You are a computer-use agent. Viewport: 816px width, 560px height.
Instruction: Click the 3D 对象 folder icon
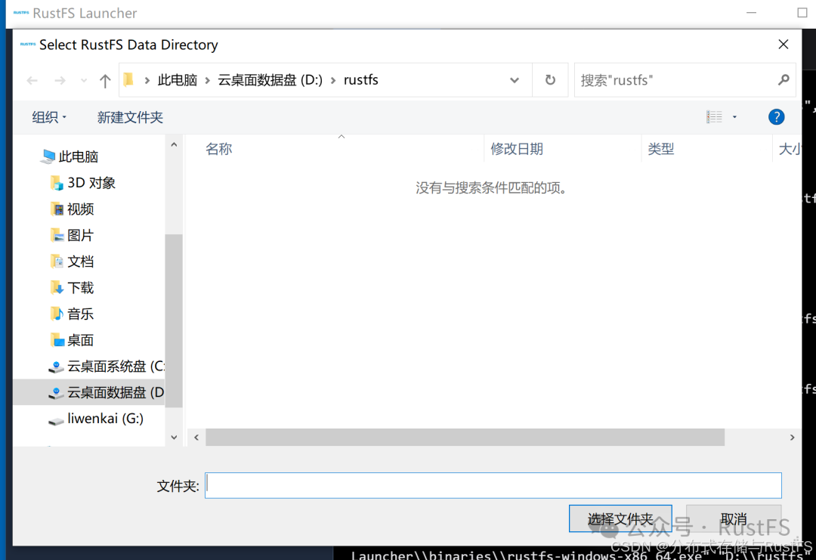57,183
